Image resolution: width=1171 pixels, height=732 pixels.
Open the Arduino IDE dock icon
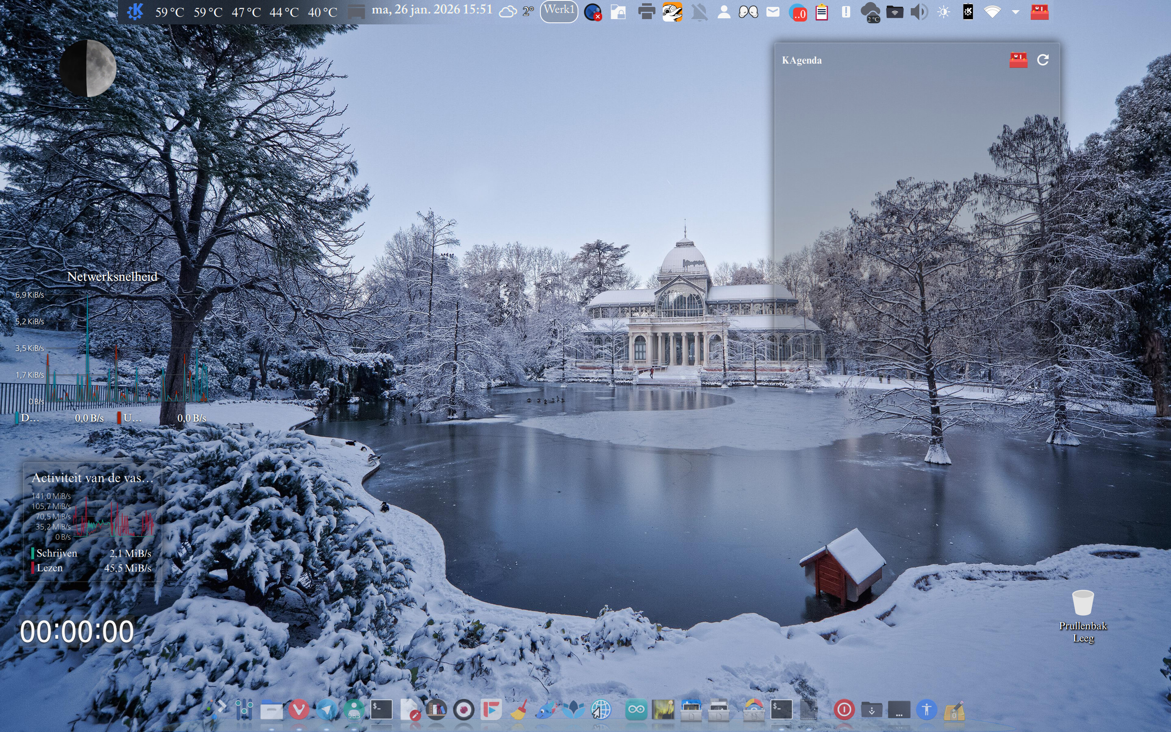point(636,710)
